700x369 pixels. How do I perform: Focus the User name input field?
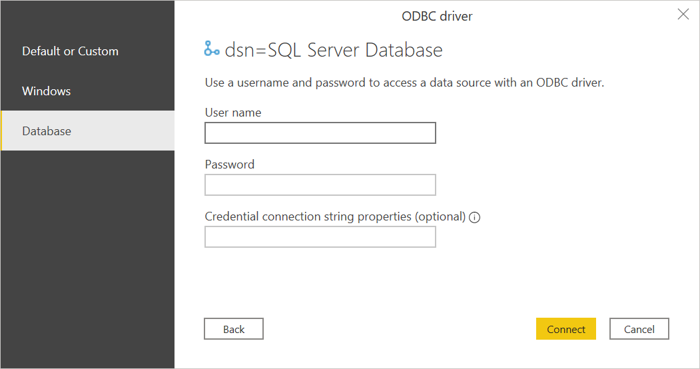click(320, 133)
